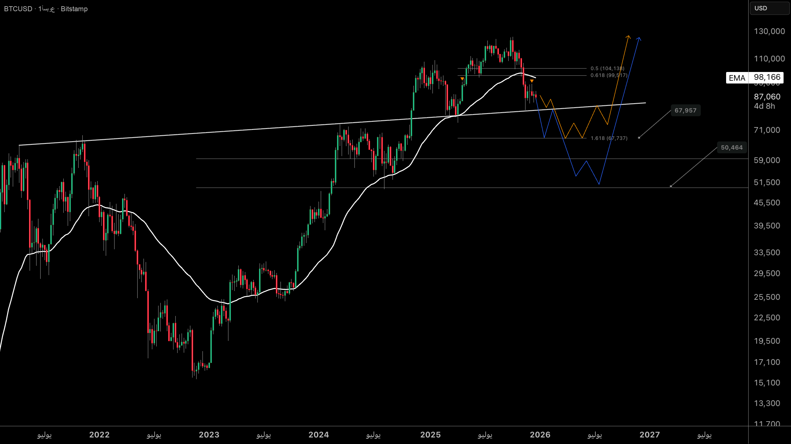Click the EMA indicator label
The image size is (791, 444).
(x=737, y=78)
